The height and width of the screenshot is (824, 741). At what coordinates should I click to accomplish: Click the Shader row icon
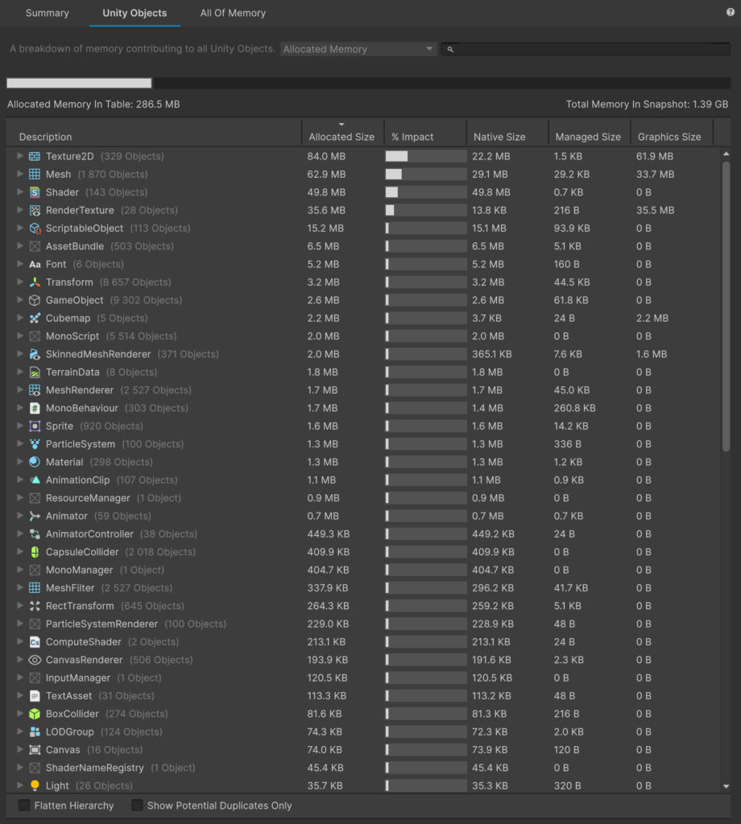click(35, 192)
